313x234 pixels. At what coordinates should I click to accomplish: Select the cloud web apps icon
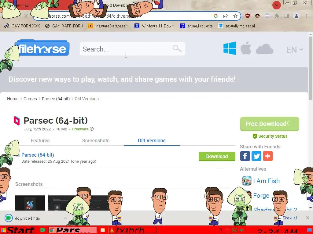(264, 49)
